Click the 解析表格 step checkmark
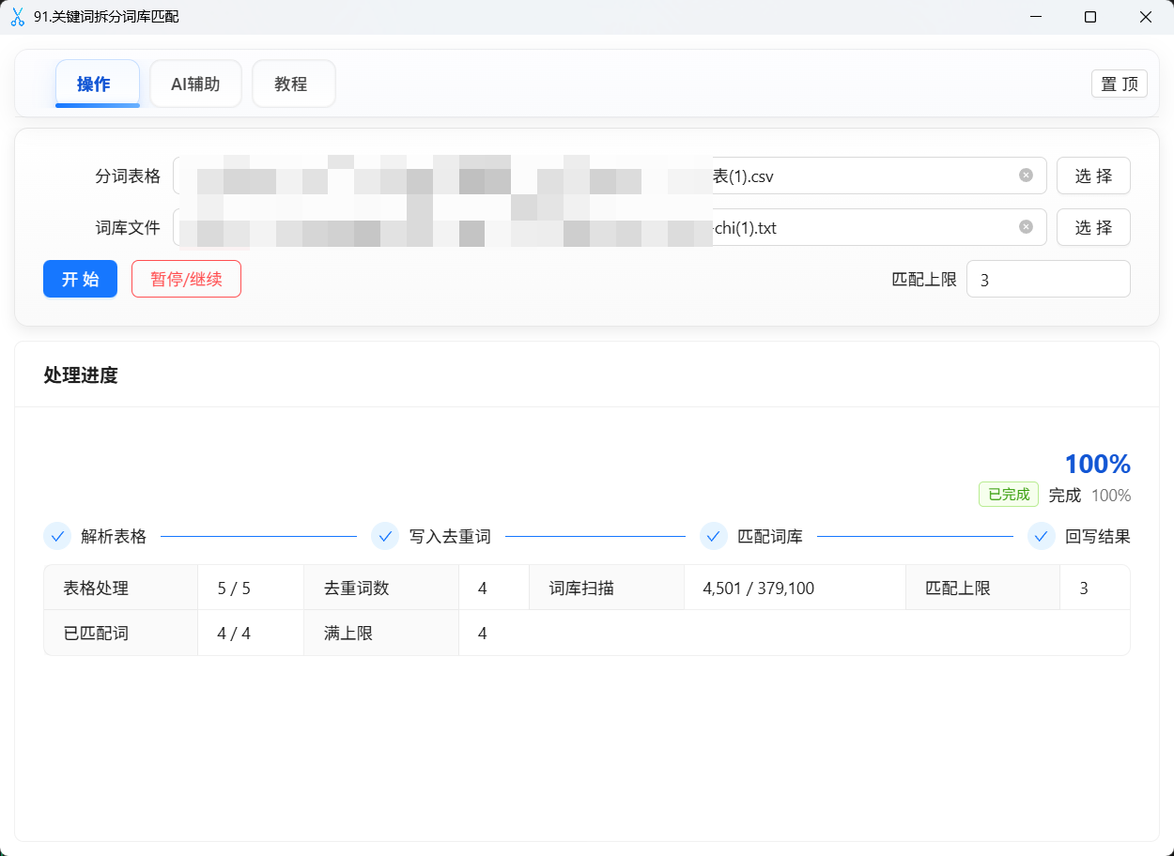The image size is (1174, 856). tap(57, 536)
